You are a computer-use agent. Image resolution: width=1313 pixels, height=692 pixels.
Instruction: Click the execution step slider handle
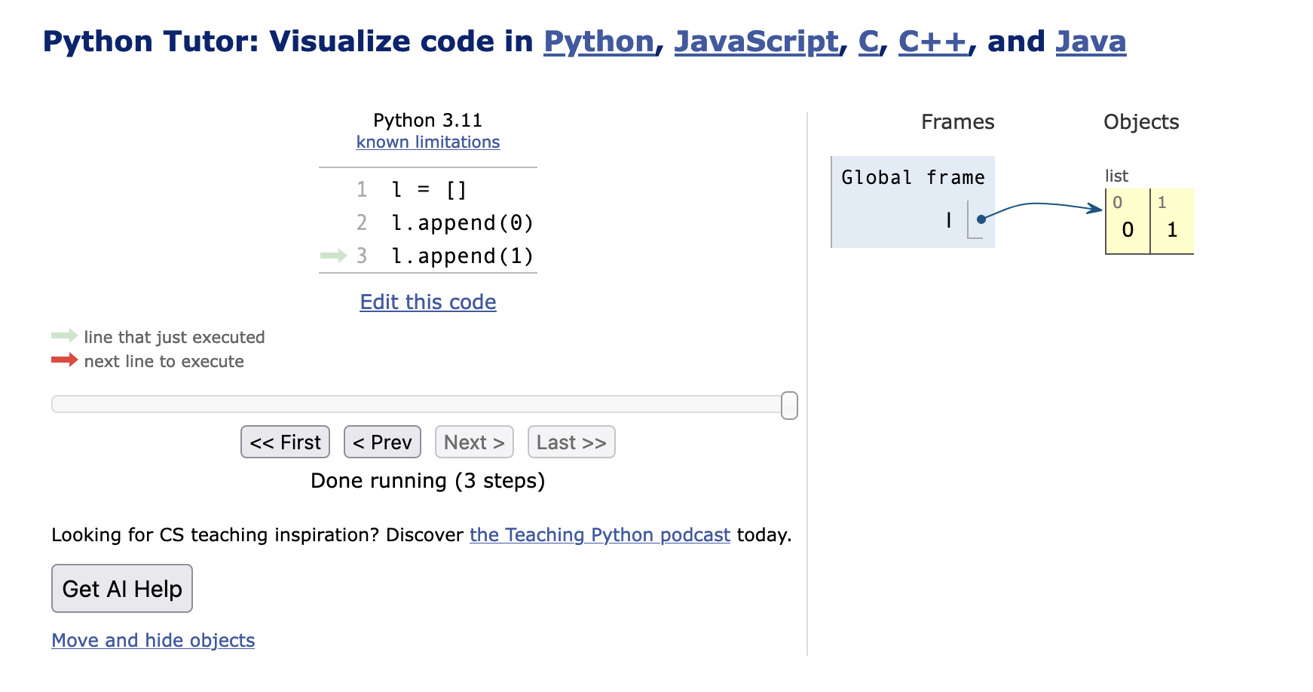789,406
